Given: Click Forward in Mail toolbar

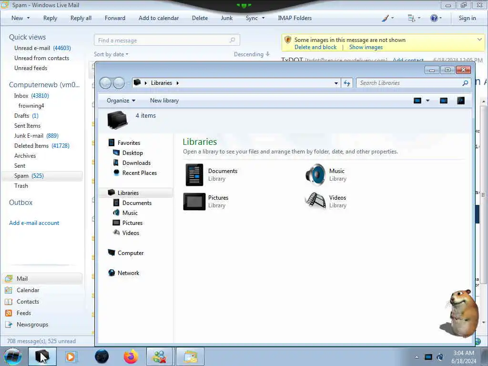Looking at the screenshot, I should coord(115,18).
